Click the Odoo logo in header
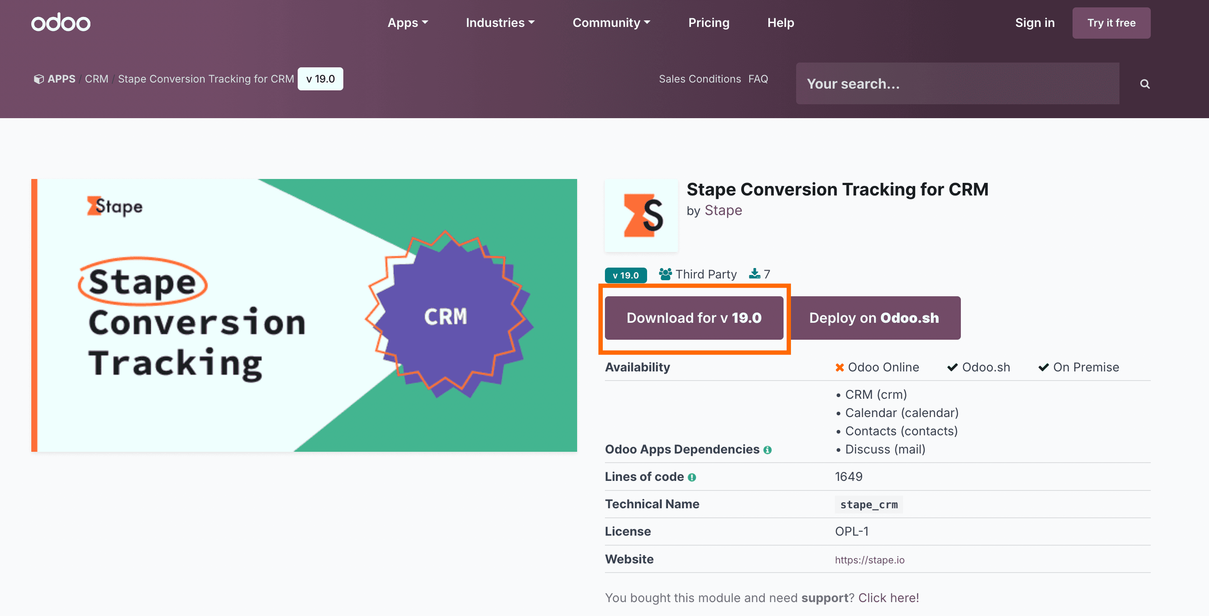 (x=60, y=22)
